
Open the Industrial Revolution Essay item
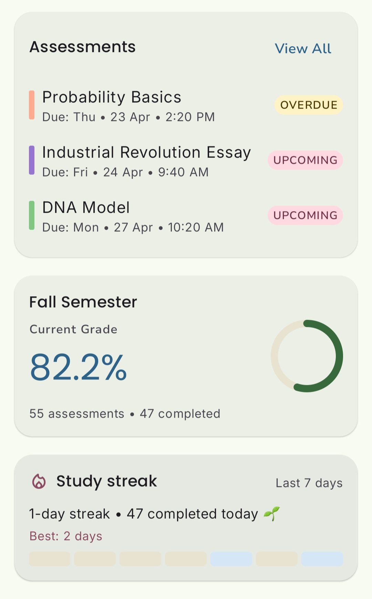146,152
